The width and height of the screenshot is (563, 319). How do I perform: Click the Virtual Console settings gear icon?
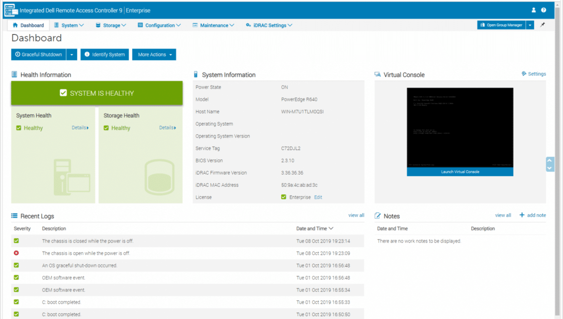pos(524,74)
